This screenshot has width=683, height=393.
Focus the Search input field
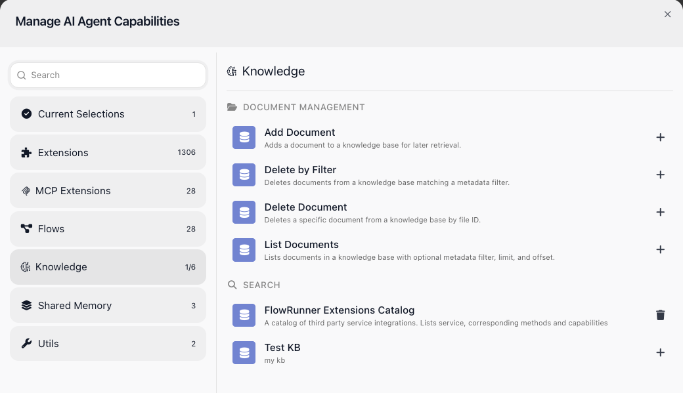coord(108,75)
